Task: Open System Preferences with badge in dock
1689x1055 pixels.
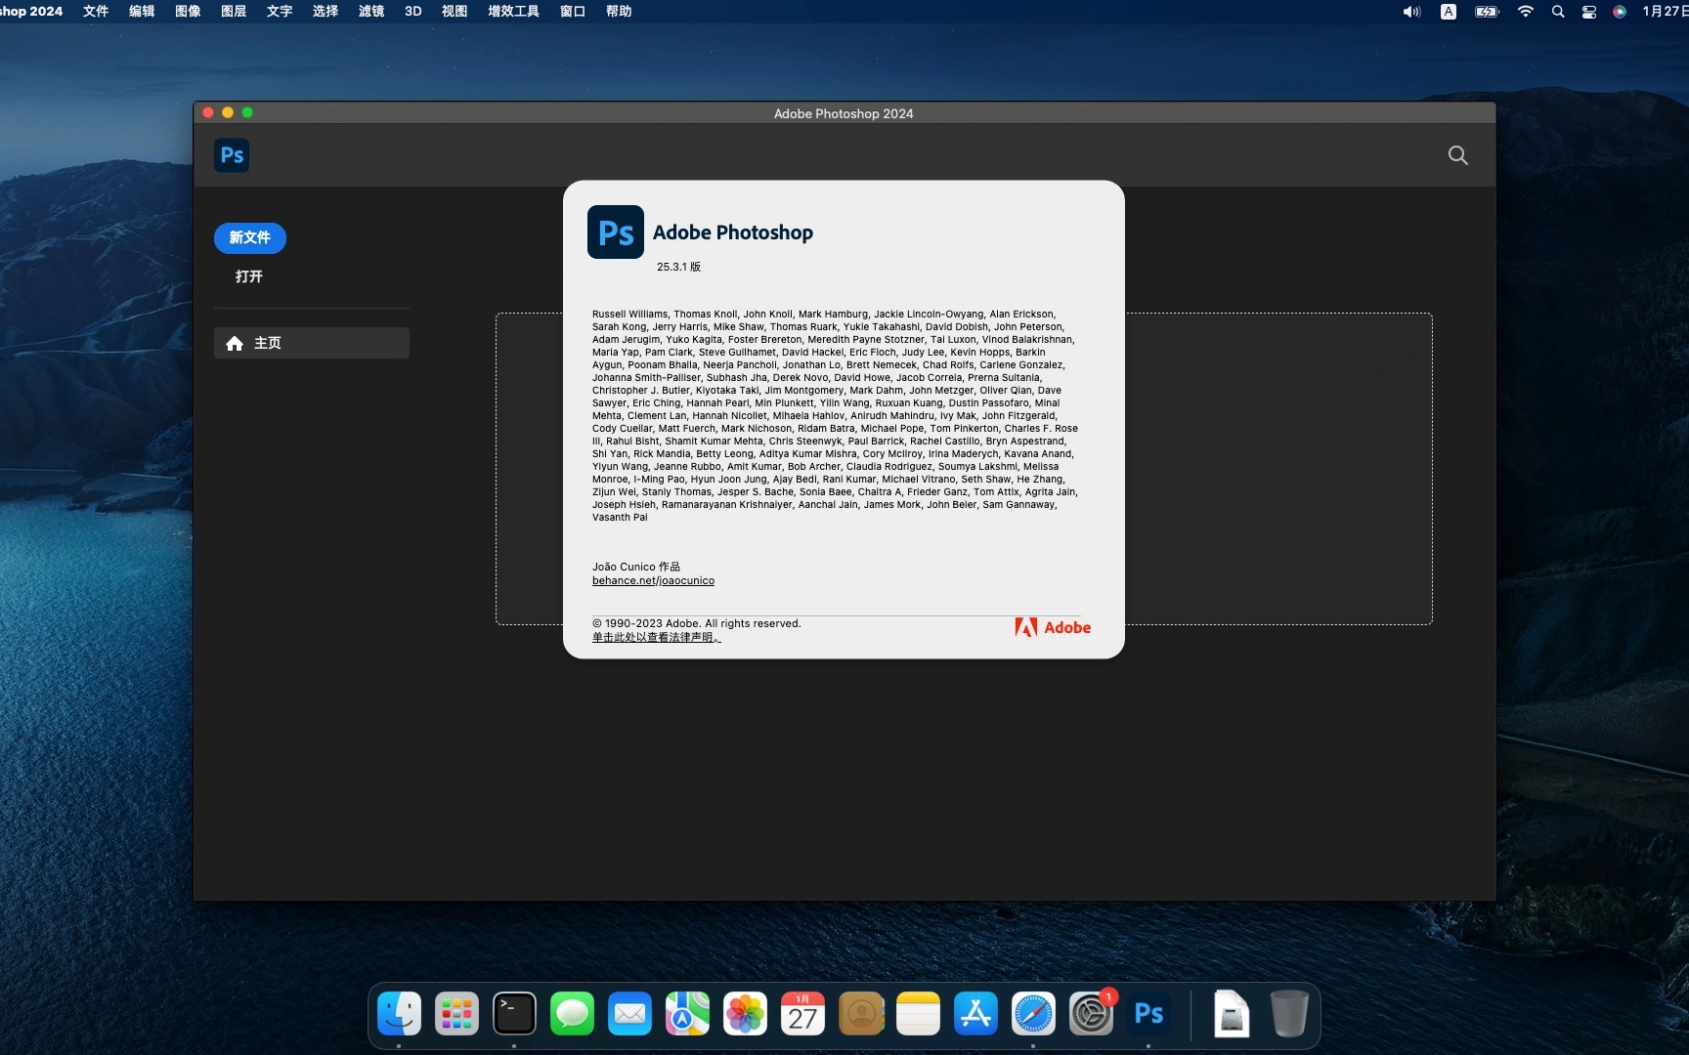Action: tap(1091, 1014)
